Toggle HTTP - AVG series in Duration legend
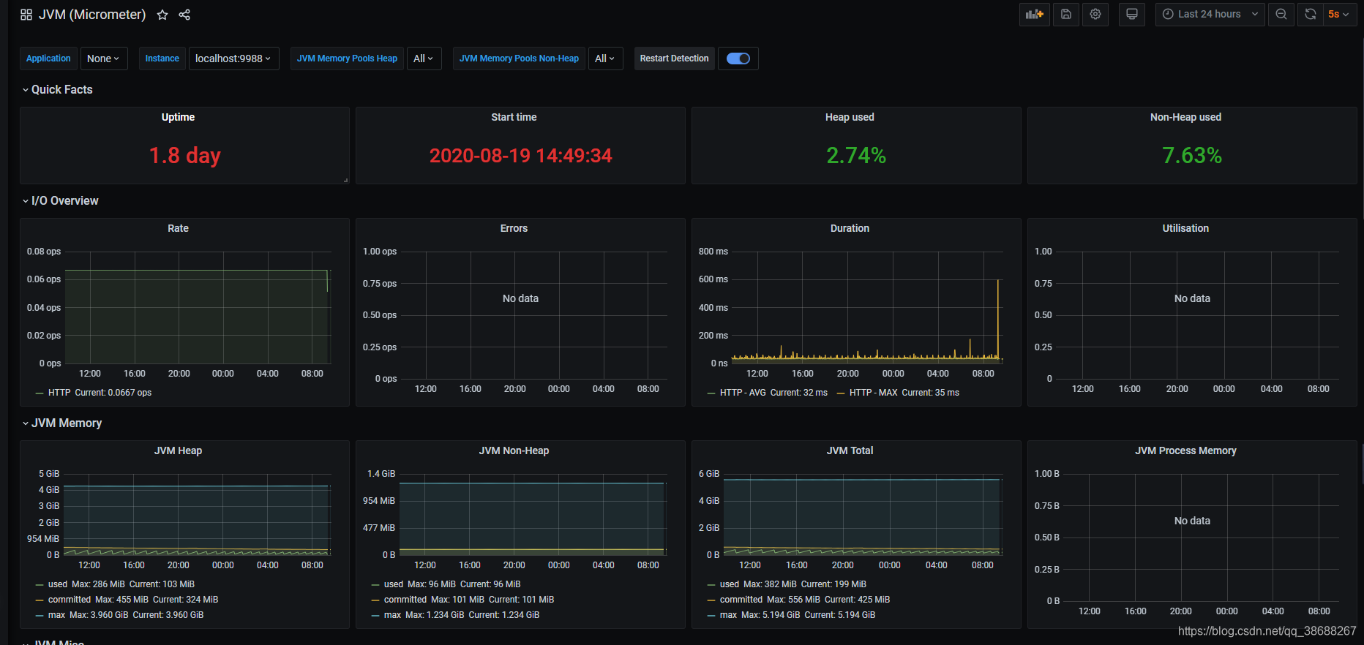Screen dimensions: 1364x645 [743, 393]
